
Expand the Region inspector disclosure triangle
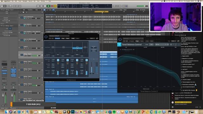(1, 10)
